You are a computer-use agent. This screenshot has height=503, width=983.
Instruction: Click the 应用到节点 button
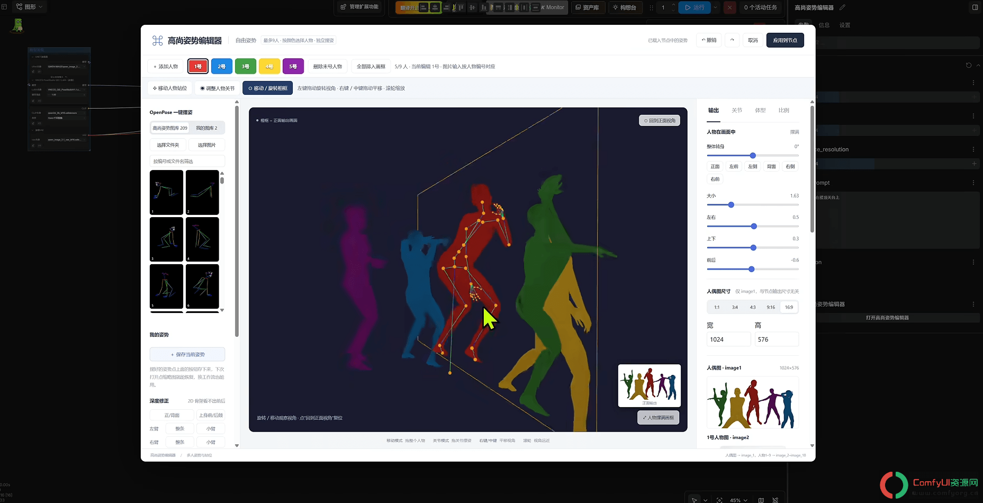785,40
